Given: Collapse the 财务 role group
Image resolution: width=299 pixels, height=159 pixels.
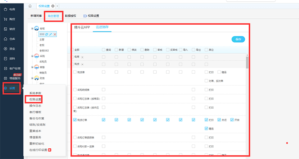Looking at the screenshot, I should [32, 78].
